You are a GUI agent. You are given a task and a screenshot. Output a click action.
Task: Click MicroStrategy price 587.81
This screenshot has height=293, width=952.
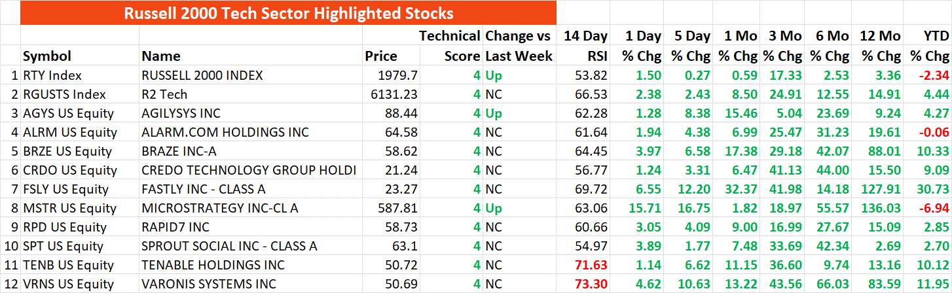point(398,209)
